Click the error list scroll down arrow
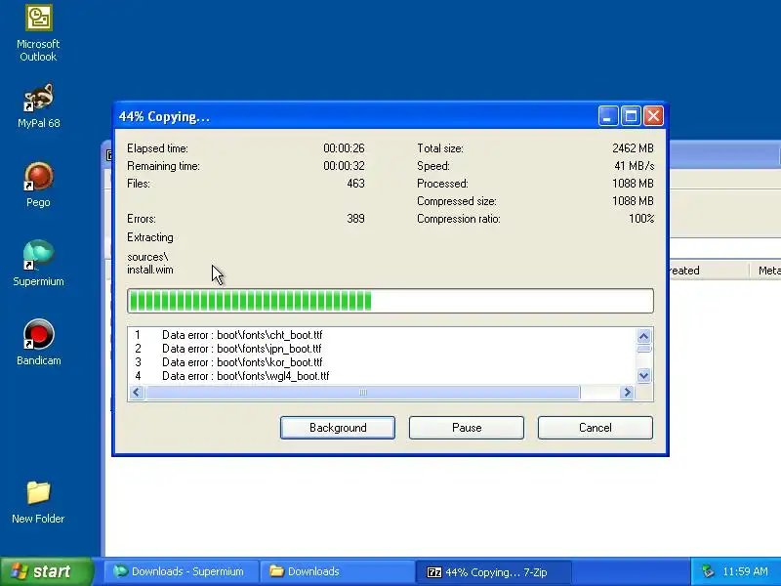This screenshot has height=586, width=781. coord(643,376)
